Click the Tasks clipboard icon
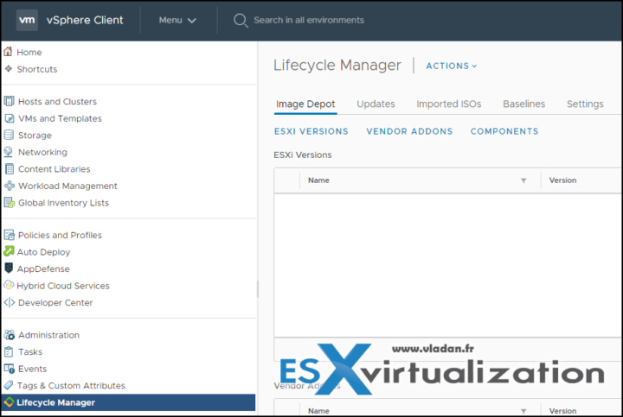Viewport: 623px width, 417px height. (9, 351)
